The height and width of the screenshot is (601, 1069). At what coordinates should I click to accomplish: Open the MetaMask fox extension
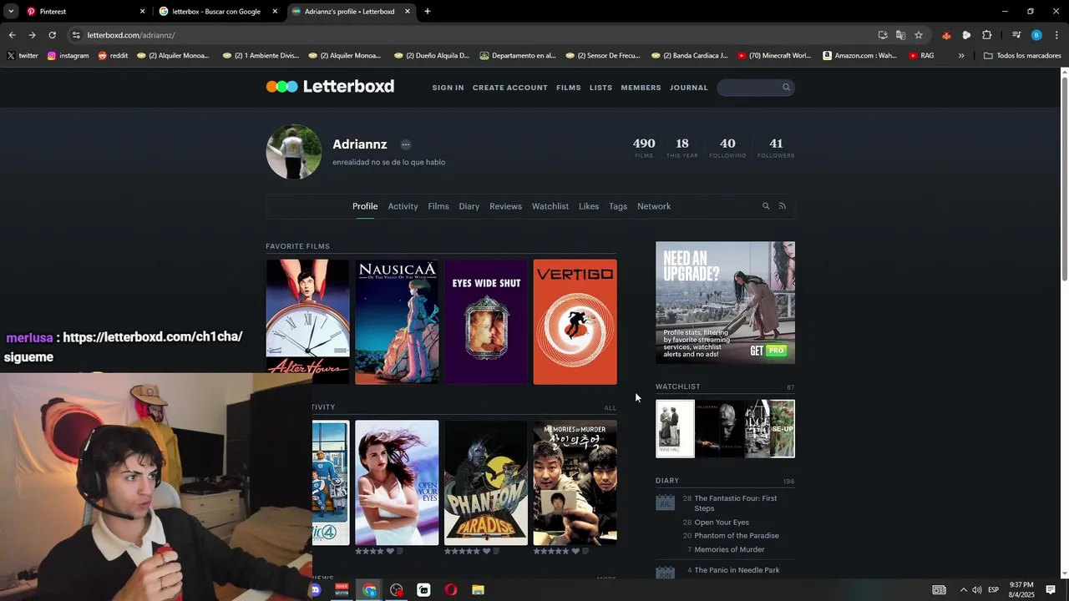[x=946, y=35]
